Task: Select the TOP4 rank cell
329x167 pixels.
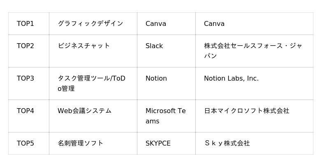Action: 29,116
